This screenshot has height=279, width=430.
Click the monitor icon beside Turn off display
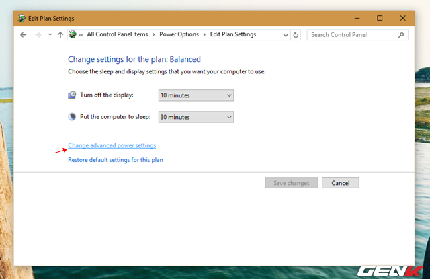[x=72, y=95]
